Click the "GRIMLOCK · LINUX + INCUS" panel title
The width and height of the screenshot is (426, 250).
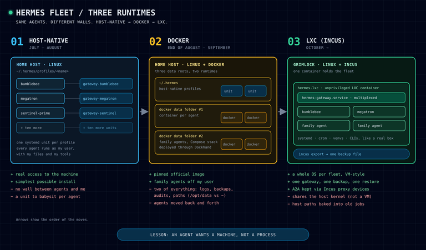click(325, 65)
